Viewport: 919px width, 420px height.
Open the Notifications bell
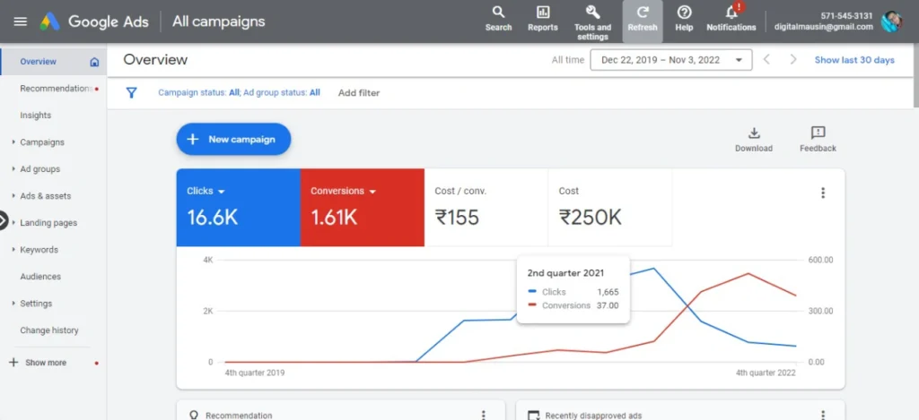click(731, 13)
